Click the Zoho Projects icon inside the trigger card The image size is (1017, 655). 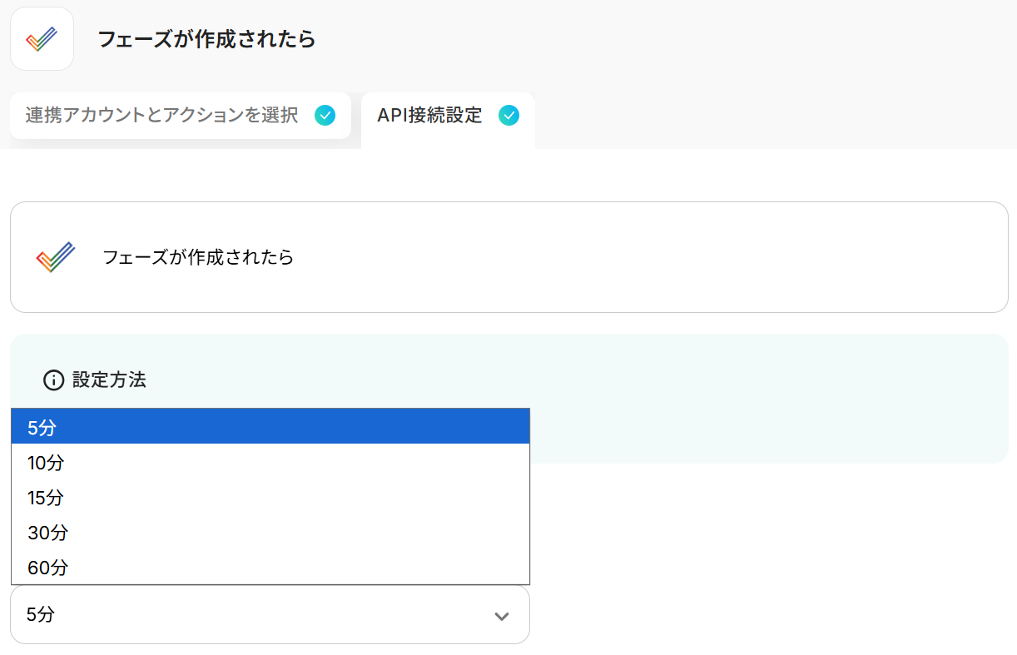pos(56,257)
